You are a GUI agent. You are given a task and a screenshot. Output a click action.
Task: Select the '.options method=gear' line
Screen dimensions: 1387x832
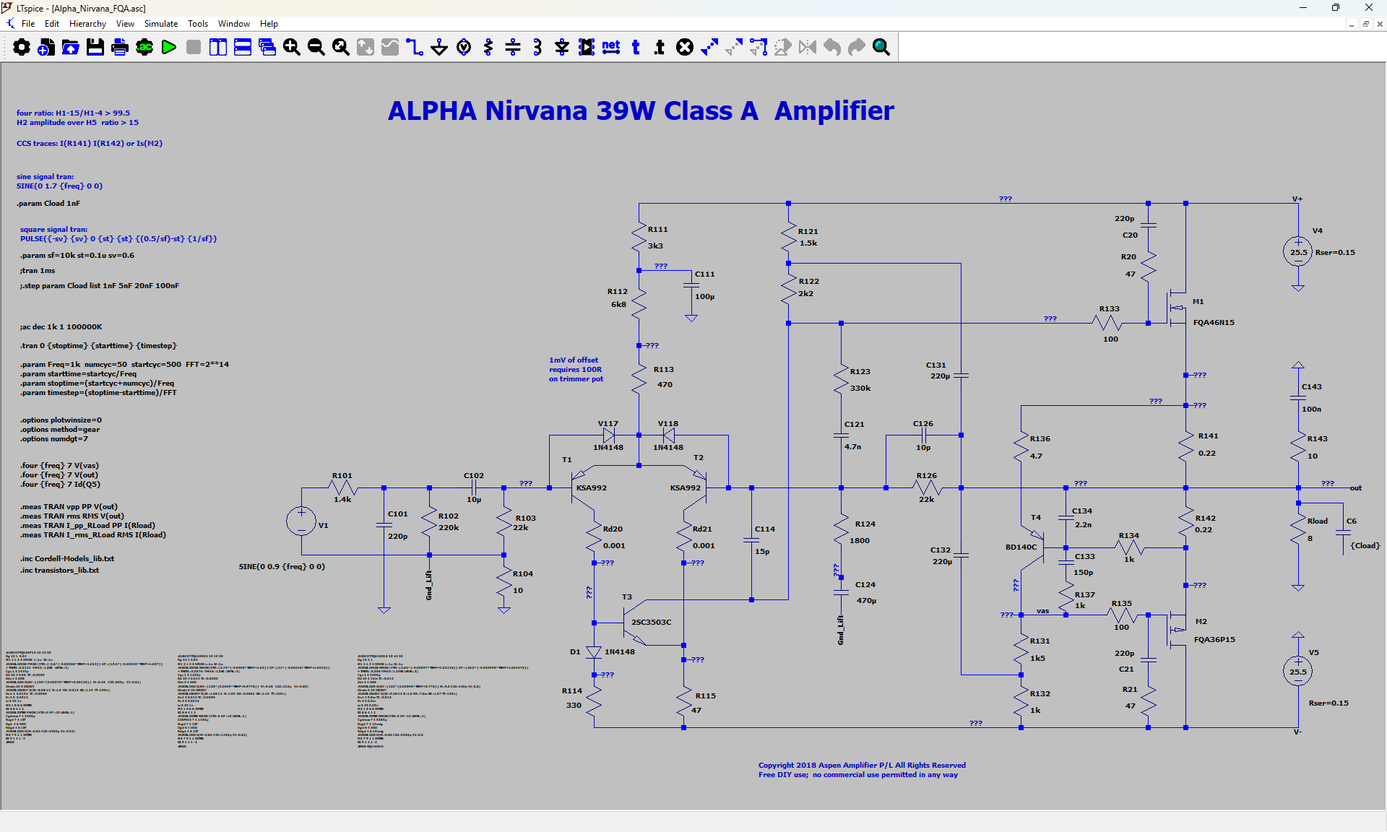(60, 430)
